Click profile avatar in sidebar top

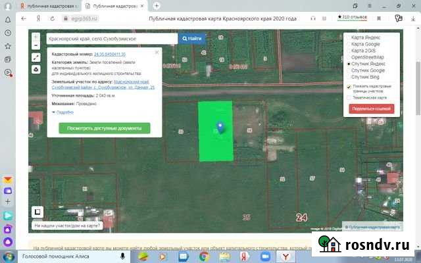pos(8,7)
